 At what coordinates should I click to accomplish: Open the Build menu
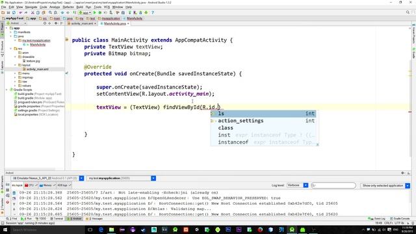(79, 7)
